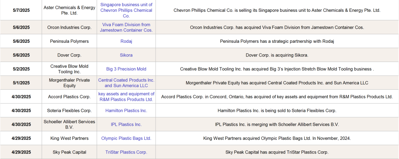Open the Big 3 Precision Mold link
The width and height of the screenshot is (399, 159).
(x=126, y=69)
